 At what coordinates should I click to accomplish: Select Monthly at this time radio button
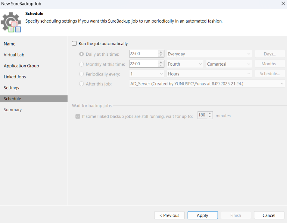[82, 64]
